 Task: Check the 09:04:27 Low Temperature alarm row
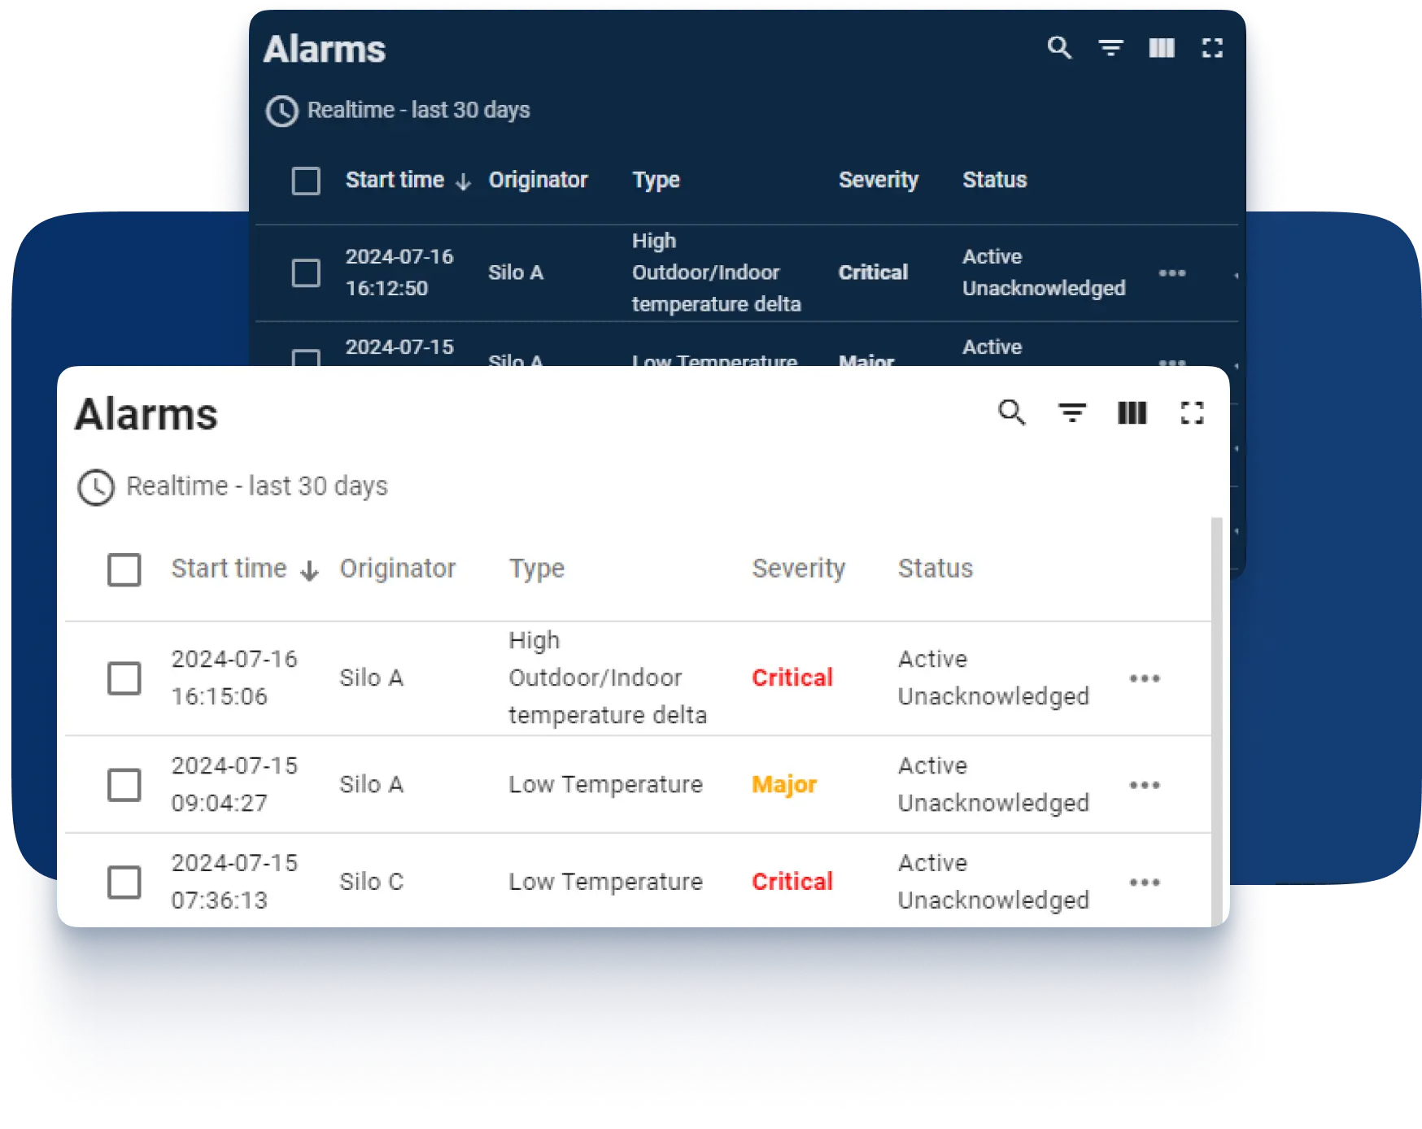click(x=124, y=785)
